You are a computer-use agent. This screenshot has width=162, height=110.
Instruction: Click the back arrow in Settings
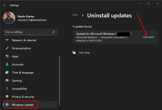tap(5, 5)
